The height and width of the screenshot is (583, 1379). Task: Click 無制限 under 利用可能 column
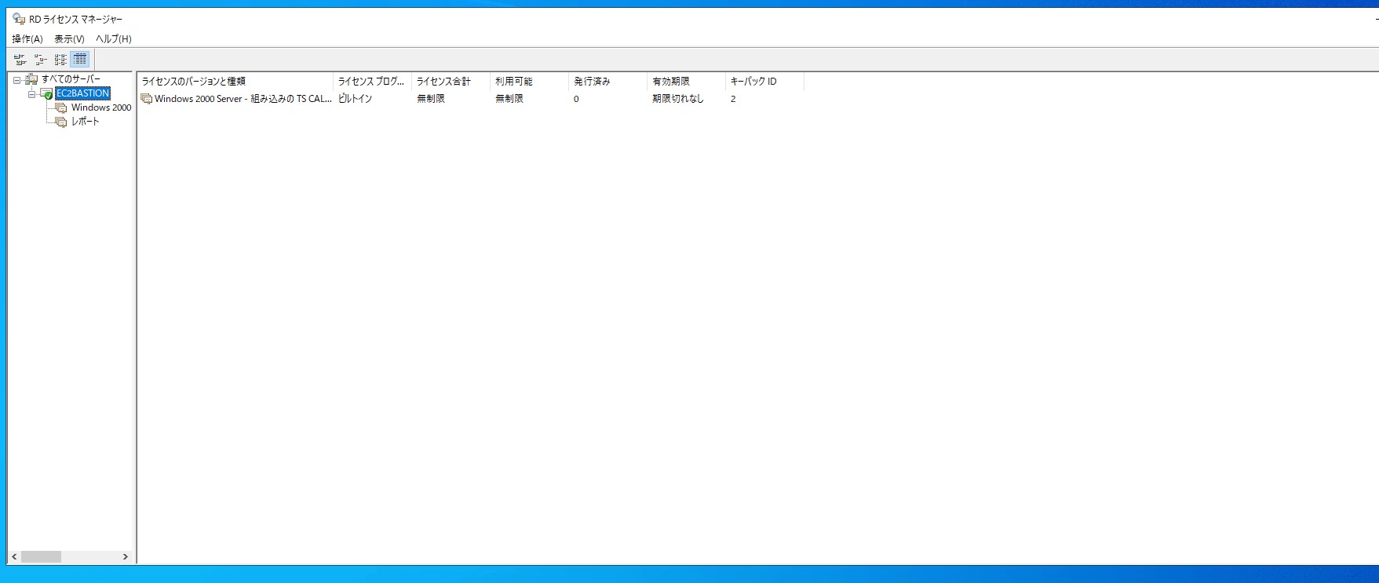[x=509, y=99]
